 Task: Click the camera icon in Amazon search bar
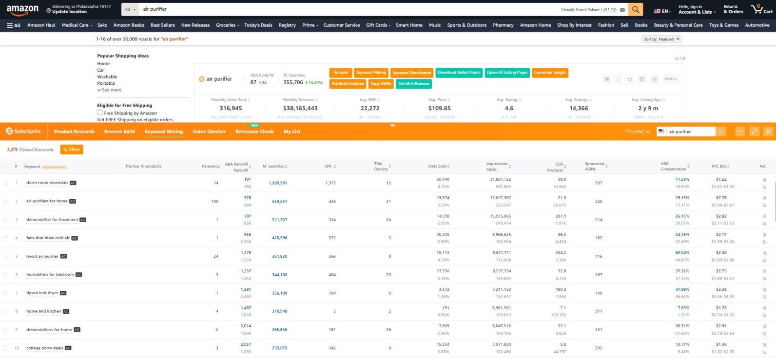(x=622, y=10)
